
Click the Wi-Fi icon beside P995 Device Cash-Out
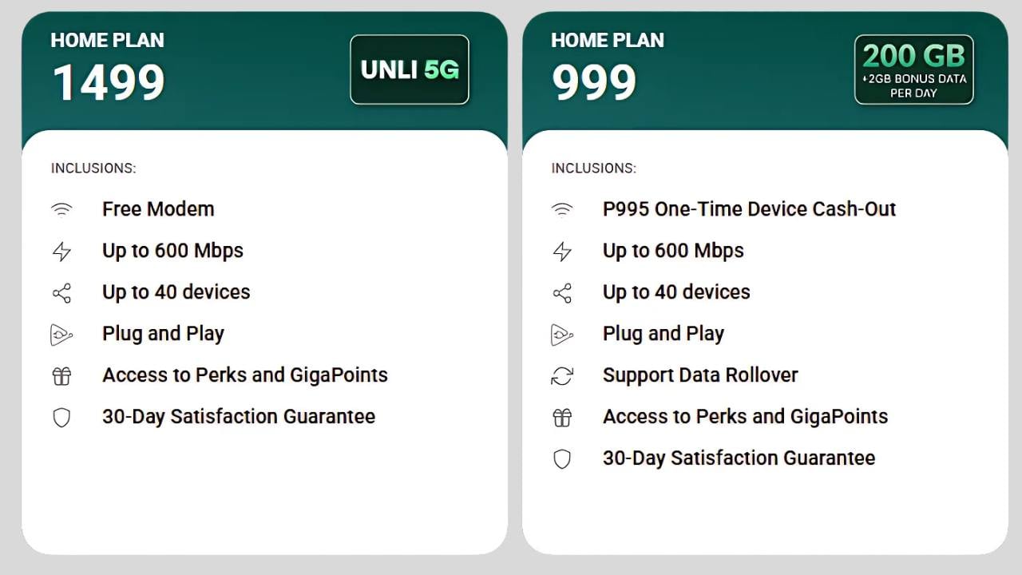562,209
